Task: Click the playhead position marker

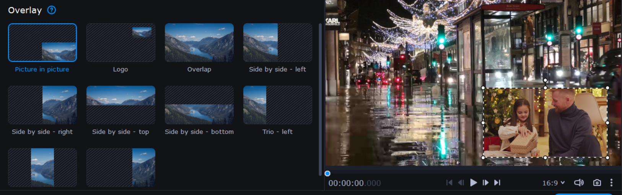Action: click(x=327, y=174)
